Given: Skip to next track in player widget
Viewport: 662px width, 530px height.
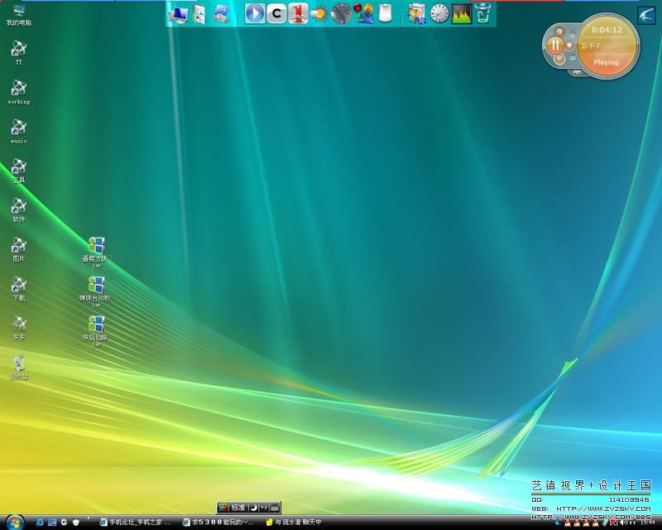Looking at the screenshot, I should coord(559,59).
